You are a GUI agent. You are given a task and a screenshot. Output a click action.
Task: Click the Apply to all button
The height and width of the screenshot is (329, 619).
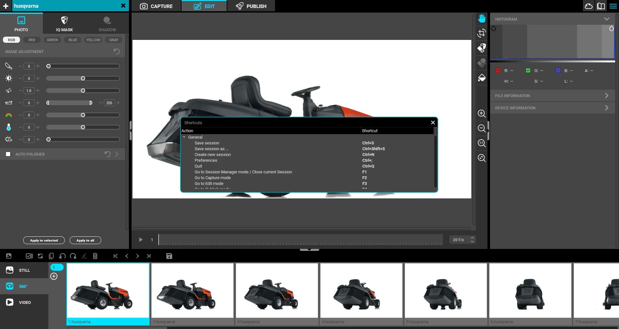85,240
